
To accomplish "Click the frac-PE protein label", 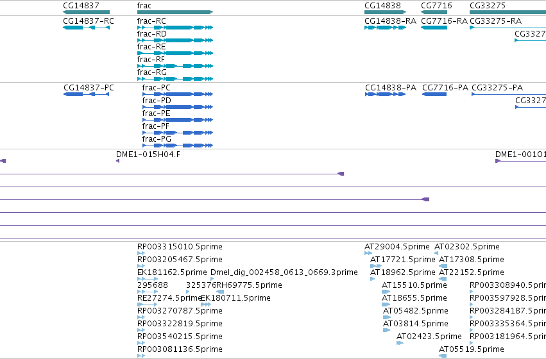I will (157, 113).
